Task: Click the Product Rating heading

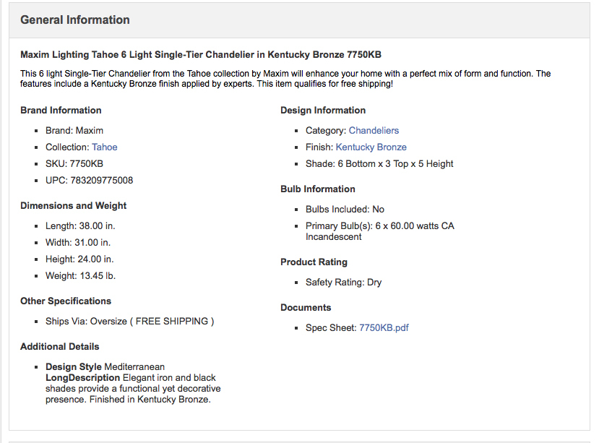Action: click(x=314, y=262)
